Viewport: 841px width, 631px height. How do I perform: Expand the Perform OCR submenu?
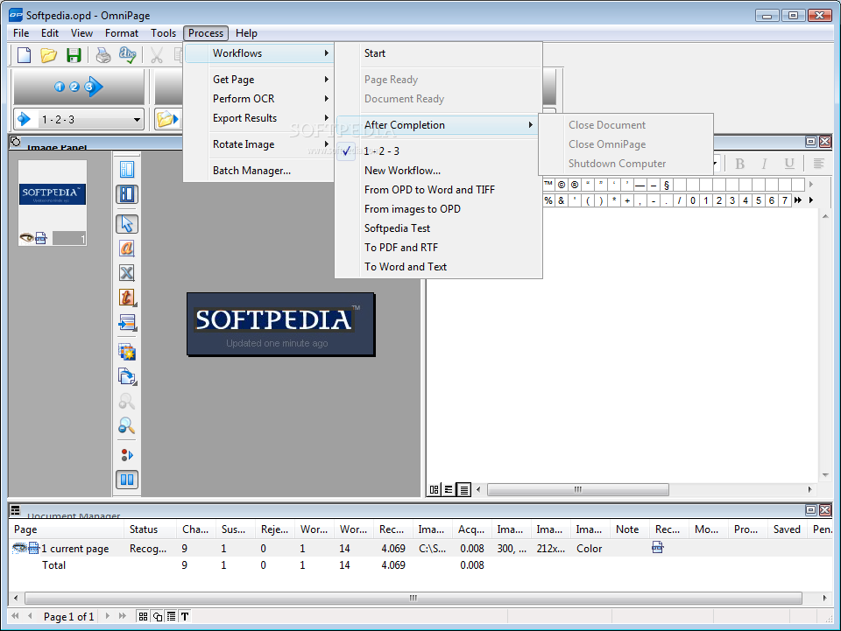coord(258,99)
